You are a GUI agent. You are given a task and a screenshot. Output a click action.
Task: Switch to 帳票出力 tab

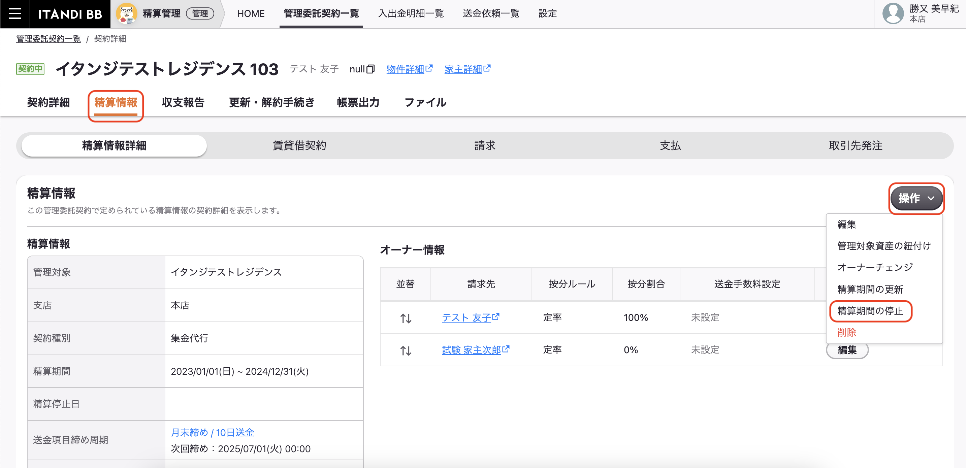[x=358, y=102]
